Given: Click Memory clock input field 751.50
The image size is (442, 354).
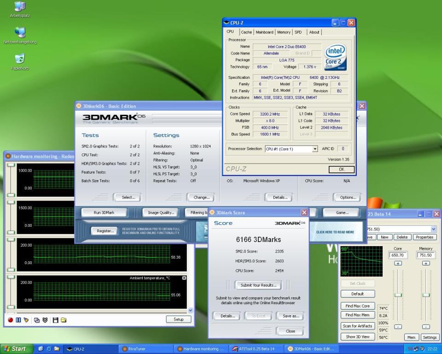Looking at the screenshot, I should point(425,255).
